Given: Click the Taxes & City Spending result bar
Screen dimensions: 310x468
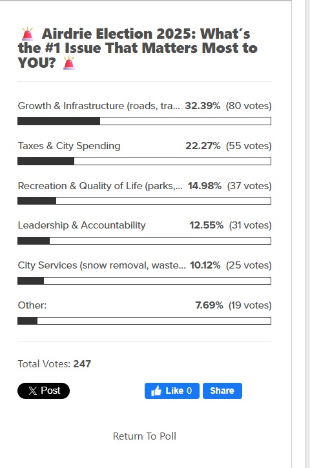Looking at the screenshot, I should tap(144, 161).
